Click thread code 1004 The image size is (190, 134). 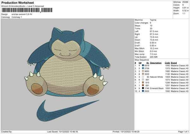[x=168, y=77]
